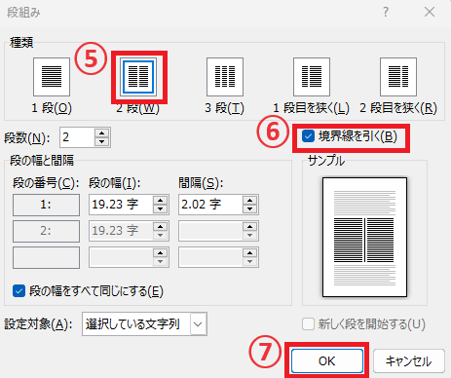Image resolution: width=451 pixels, height=378 pixels.
Task: Click the 段の幅(I) column header label
Action: pos(115,183)
